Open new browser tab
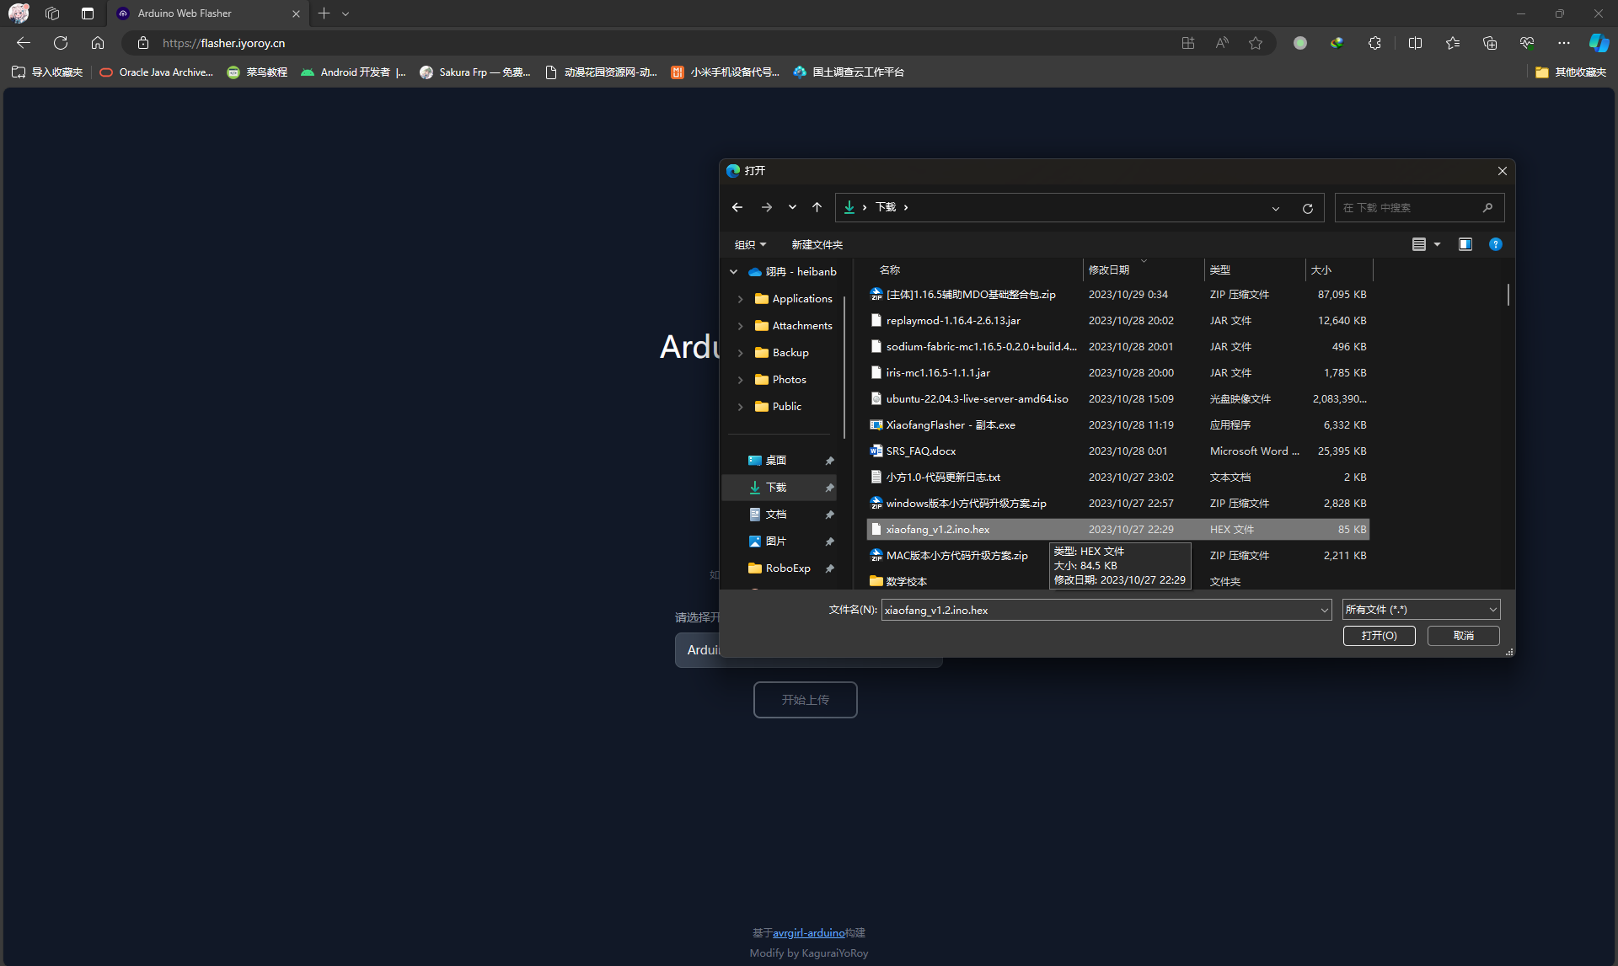This screenshot has height=966, width=1618. pyautogui.click(x=324, y=13)
